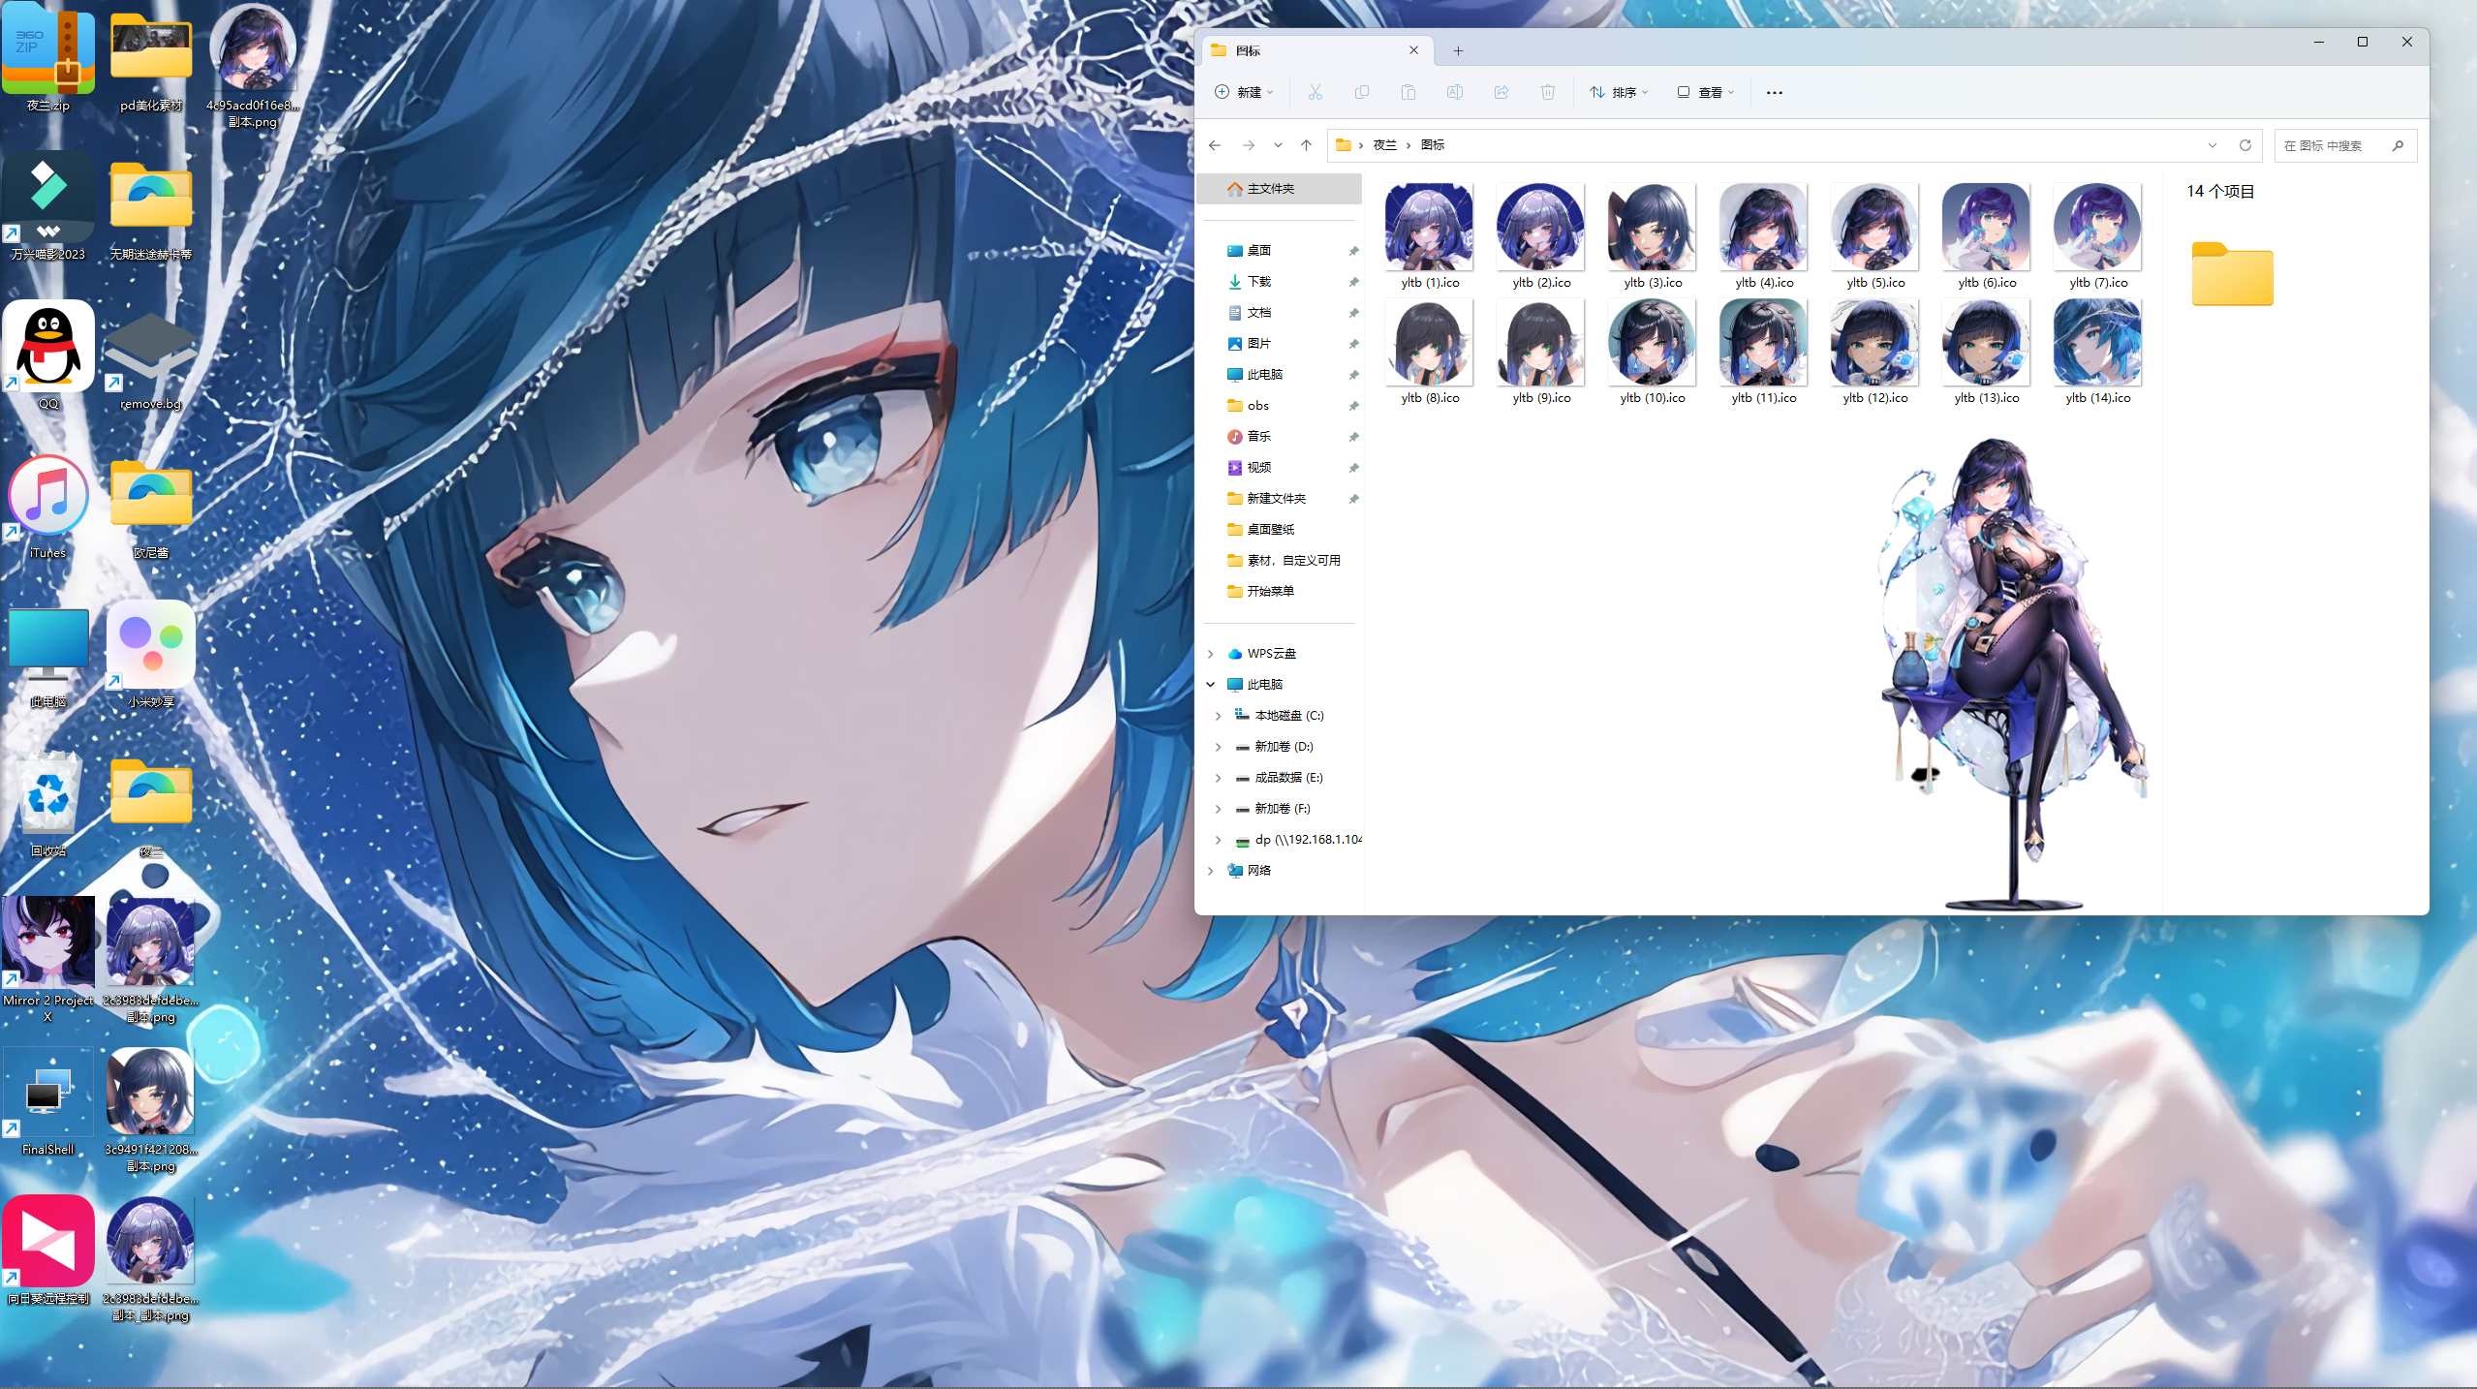Click the Paste clipboard icon
Screen dimensions: 2477x1389
click(x=1408, y=92)
